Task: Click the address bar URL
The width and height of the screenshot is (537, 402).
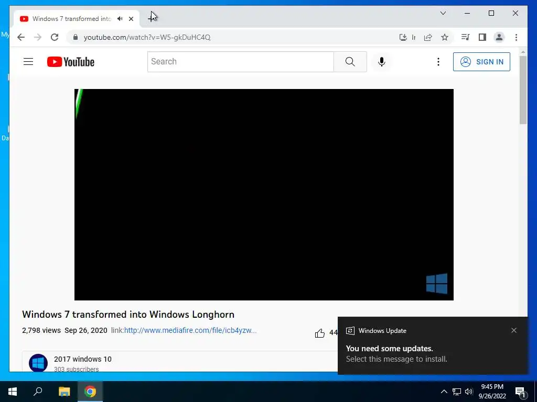Action: [147, 37]
